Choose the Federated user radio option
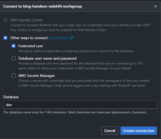The width and height of the screenshot is (161, 139). (x=13, y=46)
